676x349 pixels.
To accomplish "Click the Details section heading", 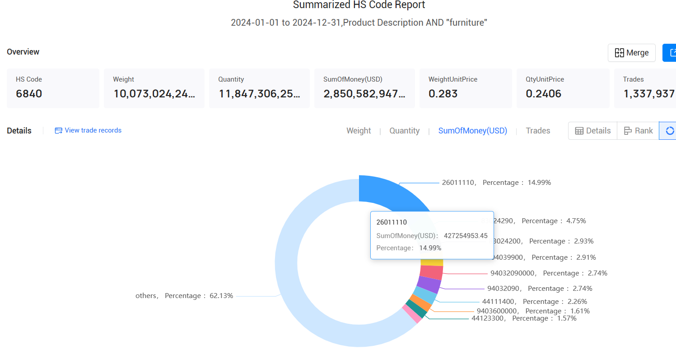I will (x=19, y=131).
